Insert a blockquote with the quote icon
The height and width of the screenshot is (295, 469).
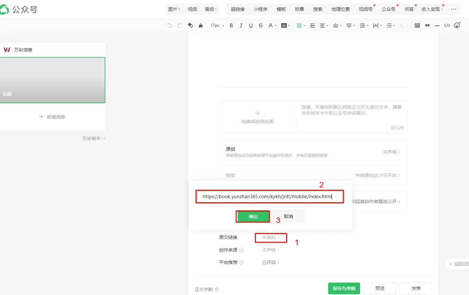427,25
